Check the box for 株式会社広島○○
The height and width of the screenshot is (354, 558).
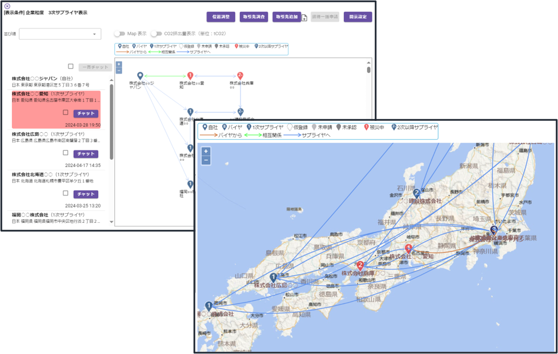point(66,153)
